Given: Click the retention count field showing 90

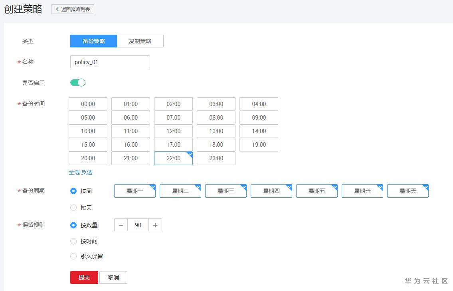Looking at the screenshot, I should 138,225.
